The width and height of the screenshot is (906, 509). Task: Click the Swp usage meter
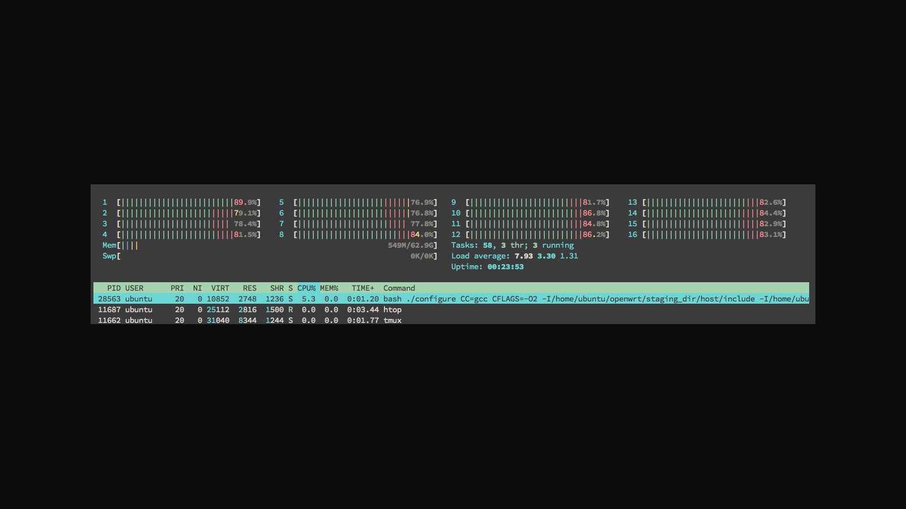point(270,256)
